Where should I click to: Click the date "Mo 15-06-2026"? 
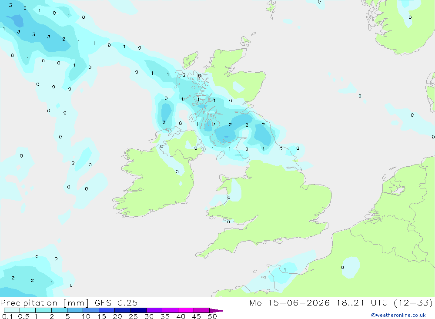290,302
